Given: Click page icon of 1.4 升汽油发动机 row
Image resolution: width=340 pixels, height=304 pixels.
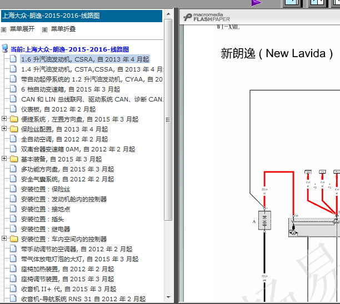Looking at the screenshot, I should [13, 69].
